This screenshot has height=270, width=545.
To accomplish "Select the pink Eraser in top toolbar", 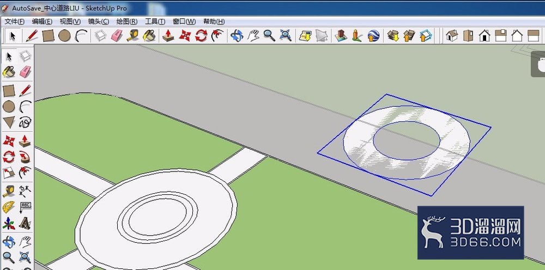I will (x=117, y=35).
